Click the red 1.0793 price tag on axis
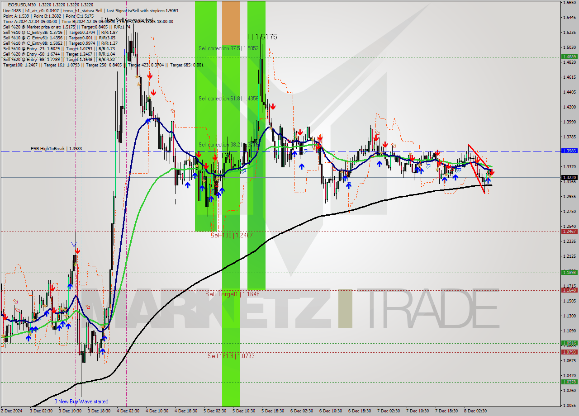This screenshot has width=579, height=416. click(x=569, y=352)
